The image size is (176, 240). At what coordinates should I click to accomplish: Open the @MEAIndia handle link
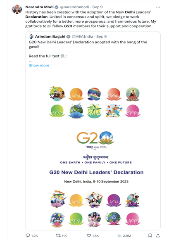(82, 37)
